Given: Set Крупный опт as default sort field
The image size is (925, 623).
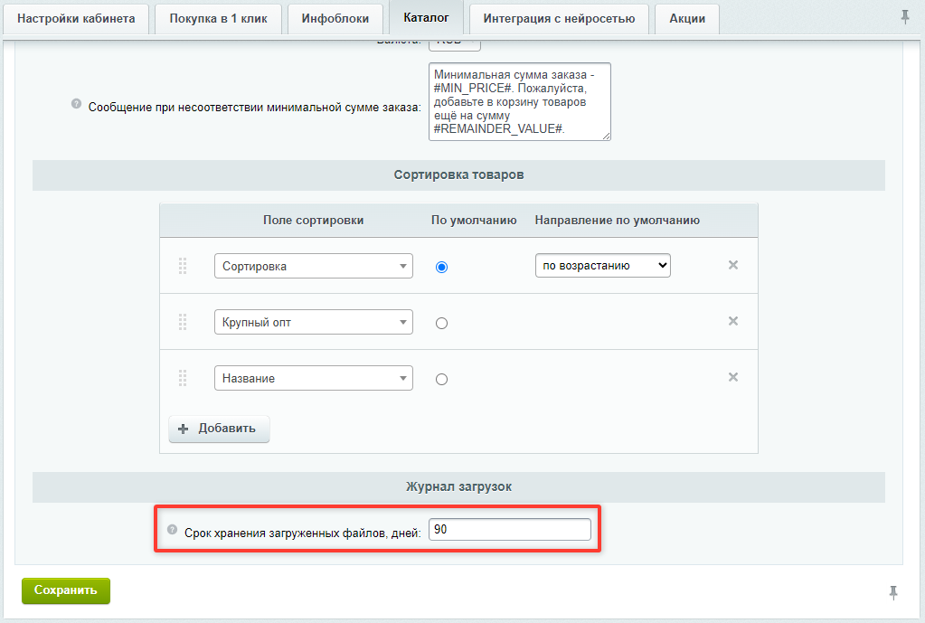Looking at the screenshot, I should click(x=441, y=324).
